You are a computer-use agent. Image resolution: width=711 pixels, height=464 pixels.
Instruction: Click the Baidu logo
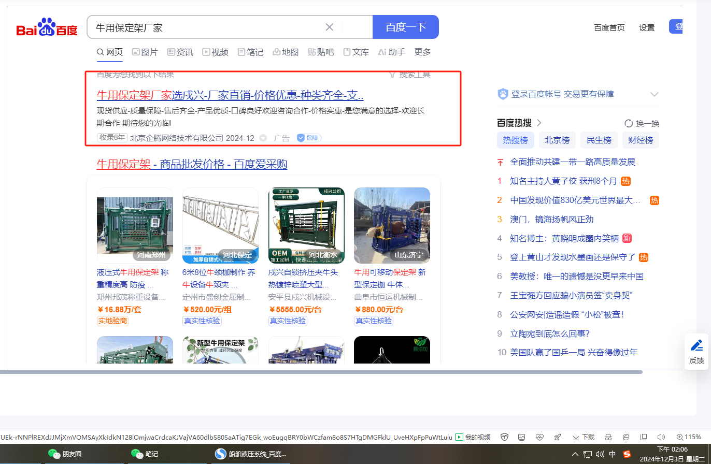[x=47, y=27]
